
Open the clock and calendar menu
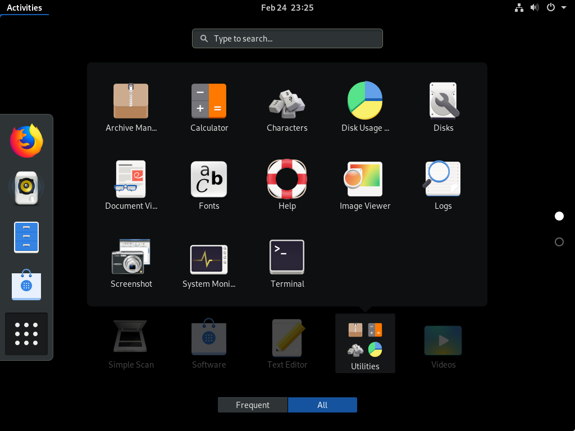click(287, 8)
